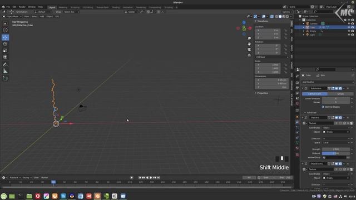Disable Light in renders via camera icon

(x=353, y=34)
